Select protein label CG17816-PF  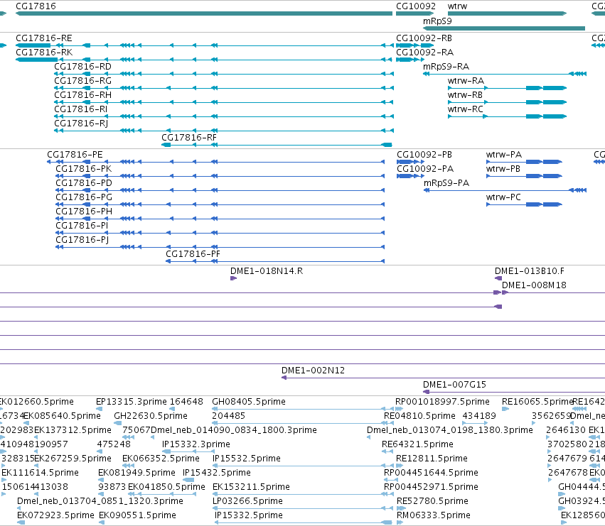pyautogui.click(x=193, y=254)
